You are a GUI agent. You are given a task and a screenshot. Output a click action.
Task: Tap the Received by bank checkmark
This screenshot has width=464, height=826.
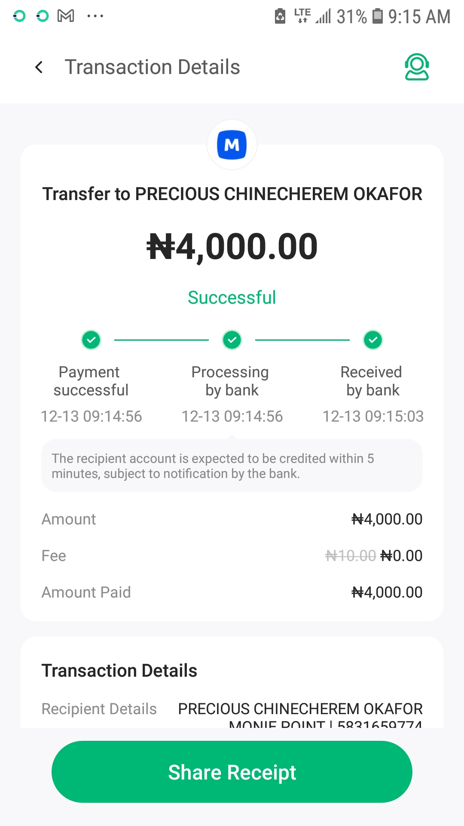373,340
